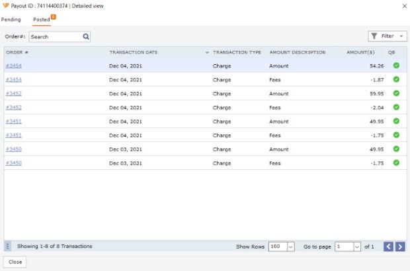Open the Filter dropdown
The image size is (410, 271).
[388, 36]
